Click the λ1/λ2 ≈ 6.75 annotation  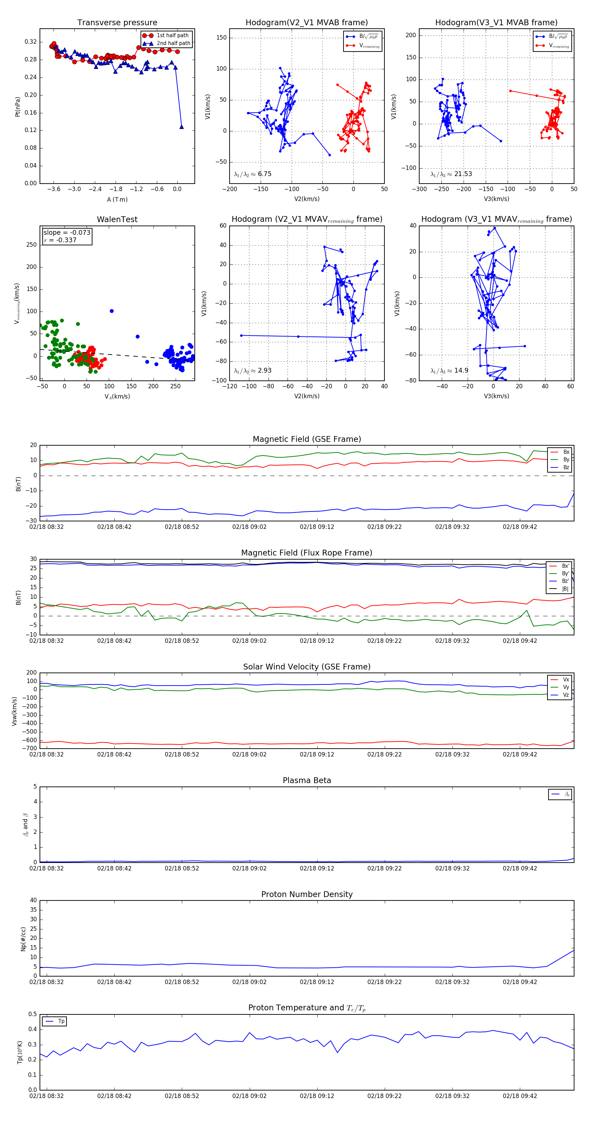pos(252,174)
